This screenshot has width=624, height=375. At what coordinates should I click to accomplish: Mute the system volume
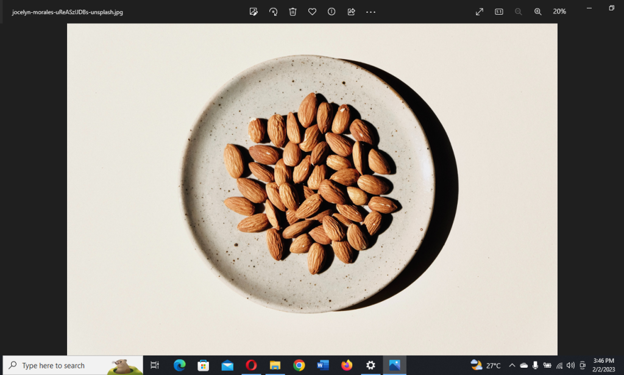(x=570, y=365)
